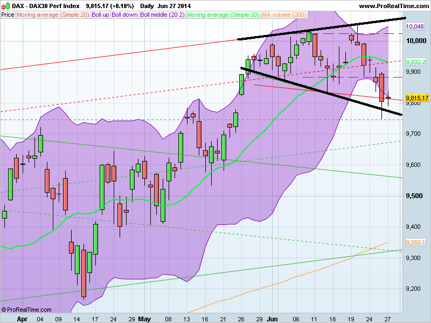The height and width of the screenshot is (323, 431).
Task: Click the '11' date label on time axis
Action: [x=314, y=319]
